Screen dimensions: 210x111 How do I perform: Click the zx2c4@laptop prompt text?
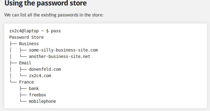pos(24,31)
